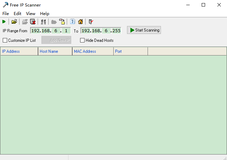Click the network towers toolbar icon
The height and width of the screenshot is (160, 227).
coord(43,22)
